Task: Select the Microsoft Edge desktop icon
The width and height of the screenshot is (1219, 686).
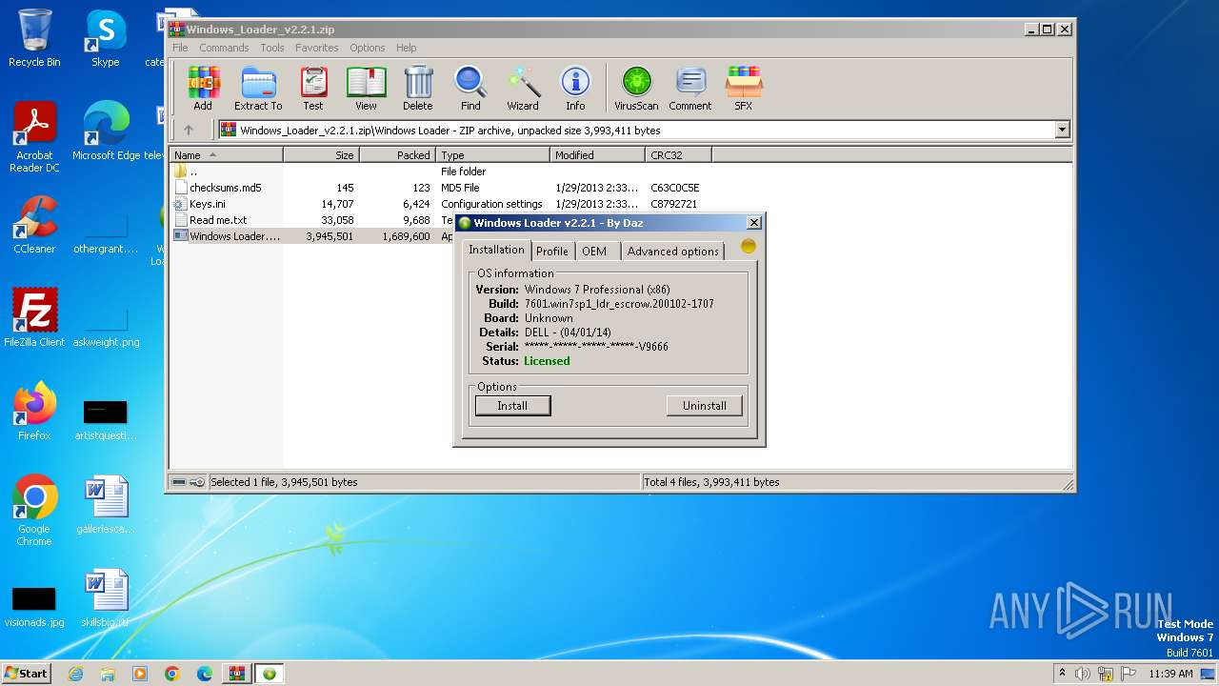Action: 106,131
